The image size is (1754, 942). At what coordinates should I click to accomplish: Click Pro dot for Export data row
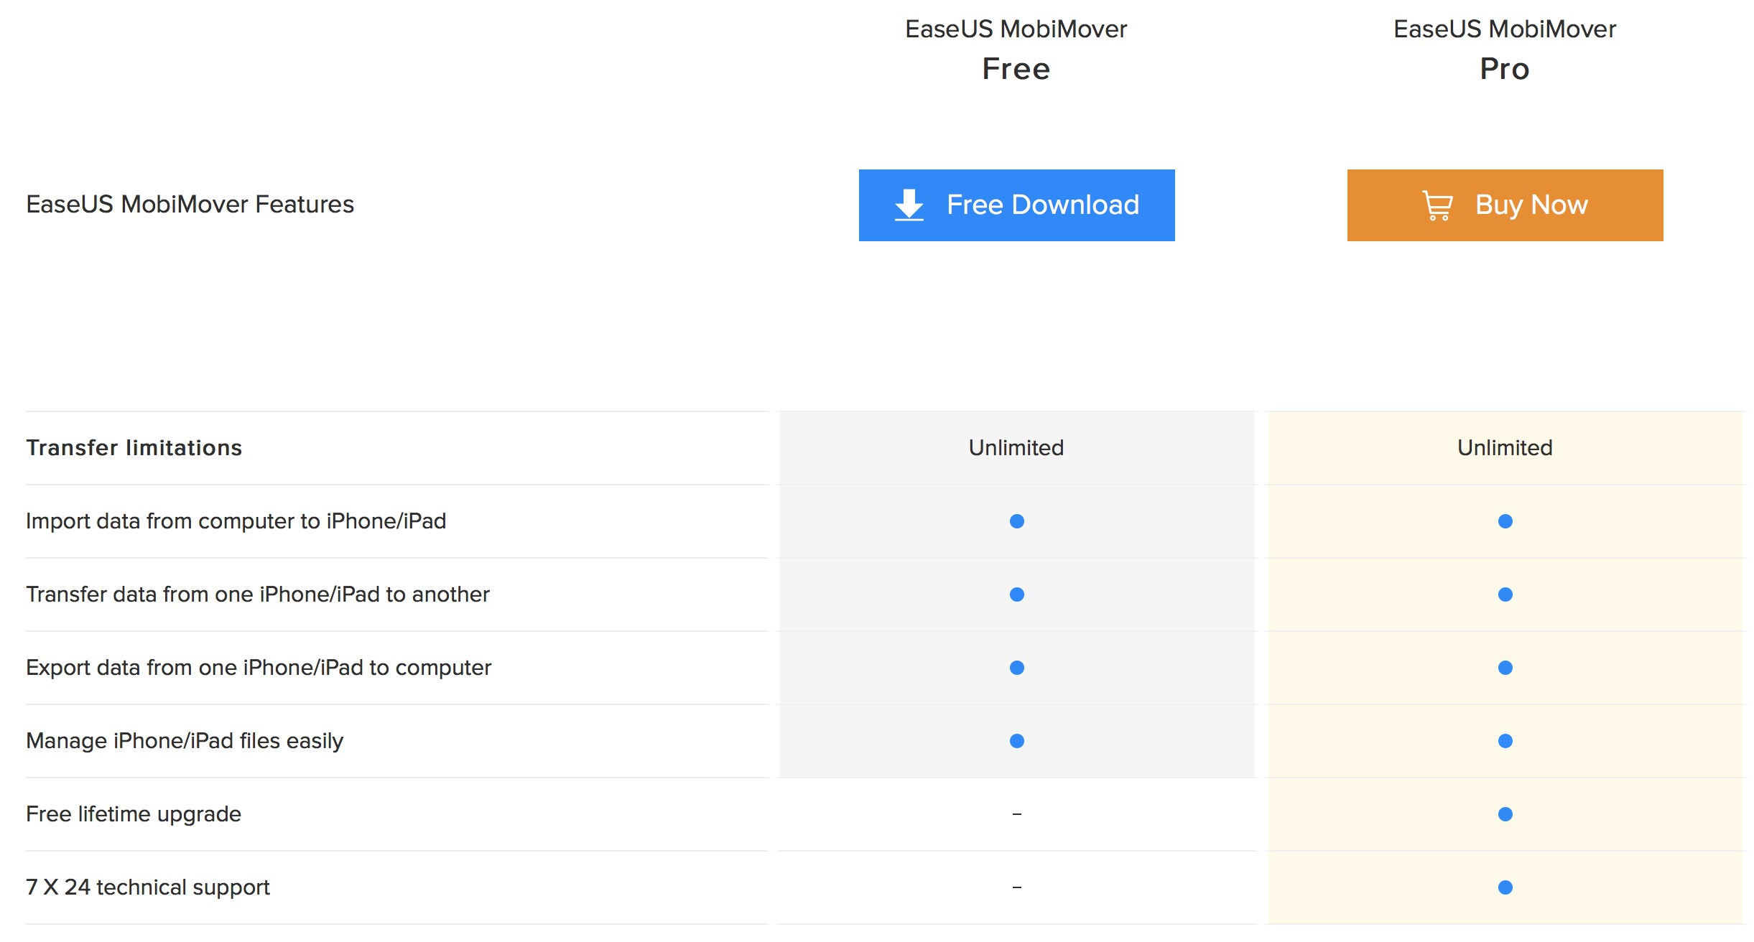(1505, 668)
